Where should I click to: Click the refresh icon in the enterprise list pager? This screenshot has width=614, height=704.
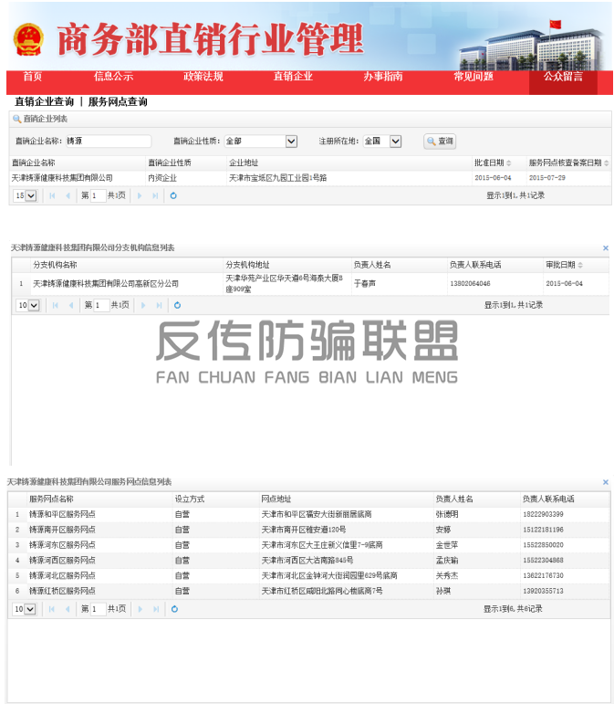point(173,195)
